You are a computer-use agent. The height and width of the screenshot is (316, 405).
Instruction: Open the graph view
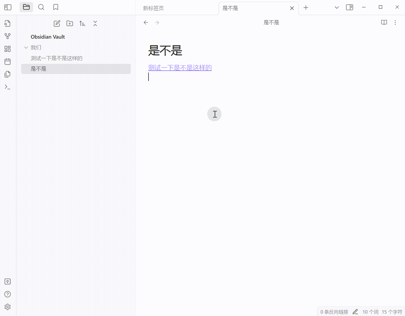7,36
